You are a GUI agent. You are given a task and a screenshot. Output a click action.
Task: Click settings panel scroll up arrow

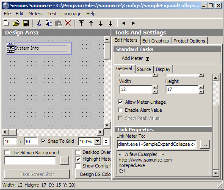tap(216, 78)
